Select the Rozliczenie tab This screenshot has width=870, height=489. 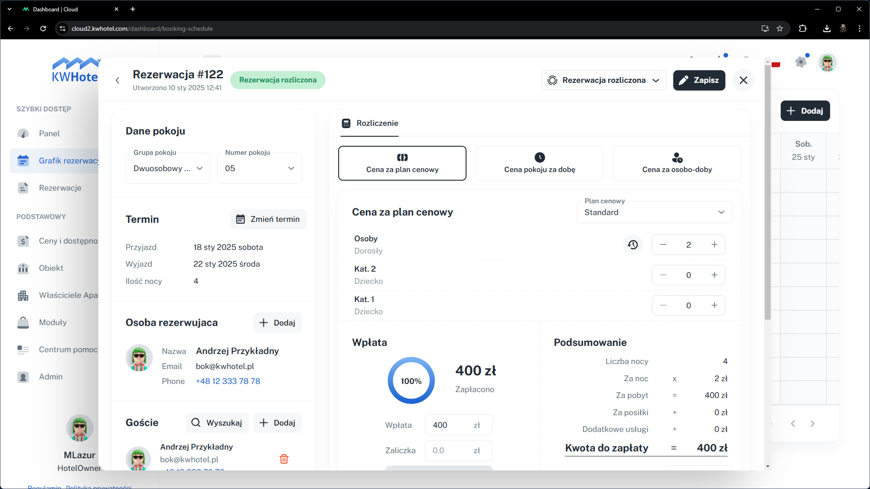[x=369, y=123]
